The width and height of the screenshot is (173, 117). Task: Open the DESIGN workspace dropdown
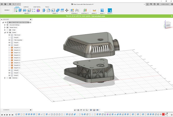coord(7,10)
